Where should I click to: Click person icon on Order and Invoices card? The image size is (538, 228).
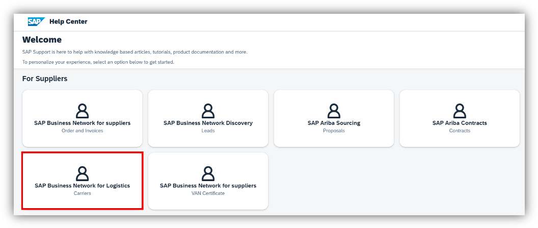(82, 111)
